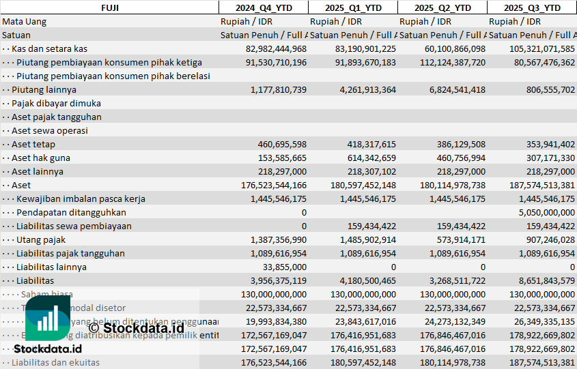Click the Aset hak guna row label
Screen dimensions: 577x369
tap(41, 158)
